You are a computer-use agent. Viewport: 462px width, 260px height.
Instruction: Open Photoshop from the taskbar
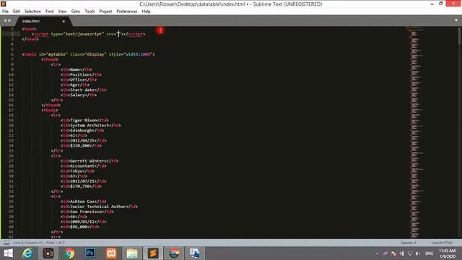90,253
